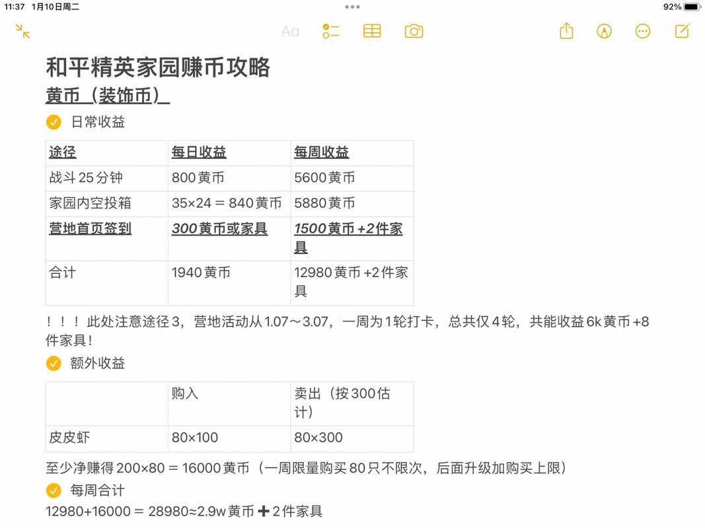
Task: Open the markup pen tool
Action: pos(605,31)
